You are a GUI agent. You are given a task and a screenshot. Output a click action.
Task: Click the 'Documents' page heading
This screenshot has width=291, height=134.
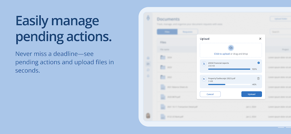(x=168, y=19)
